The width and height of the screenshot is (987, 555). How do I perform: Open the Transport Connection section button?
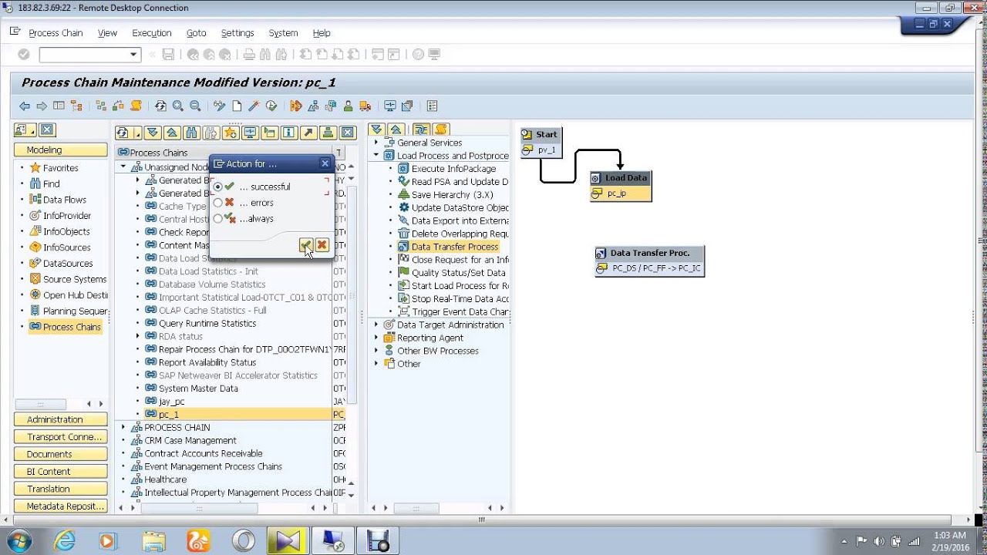pos(61,437)
